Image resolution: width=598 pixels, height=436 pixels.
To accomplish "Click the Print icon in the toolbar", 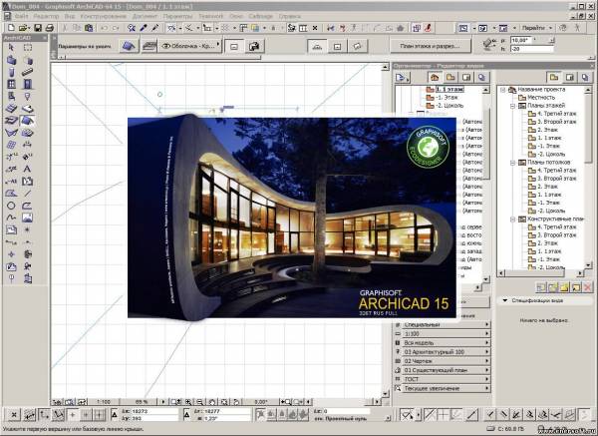I will tap(49, 28).
